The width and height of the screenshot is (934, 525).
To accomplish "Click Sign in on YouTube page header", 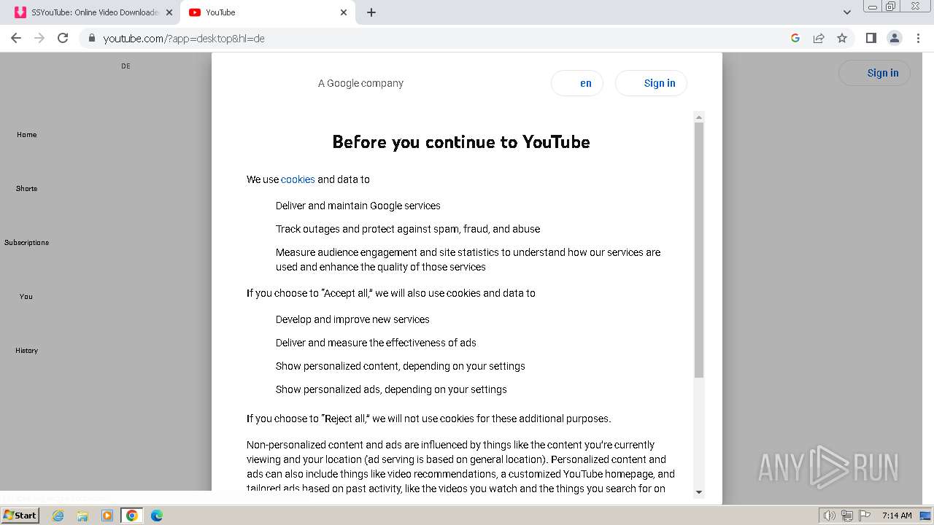I will (875, 73).
